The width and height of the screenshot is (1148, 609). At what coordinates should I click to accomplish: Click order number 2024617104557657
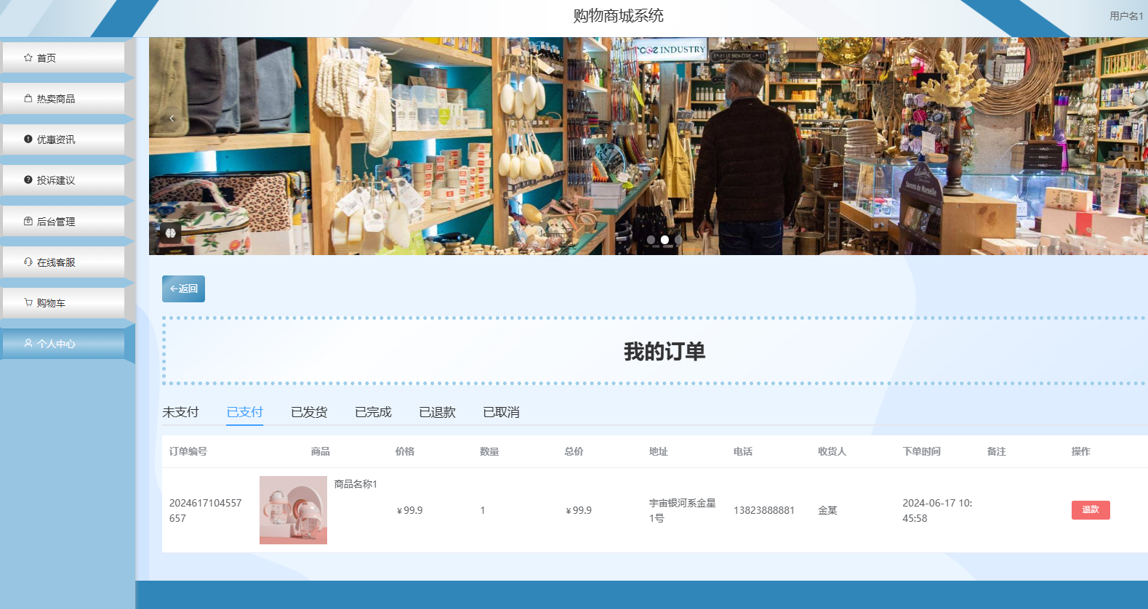coord(206,510)
